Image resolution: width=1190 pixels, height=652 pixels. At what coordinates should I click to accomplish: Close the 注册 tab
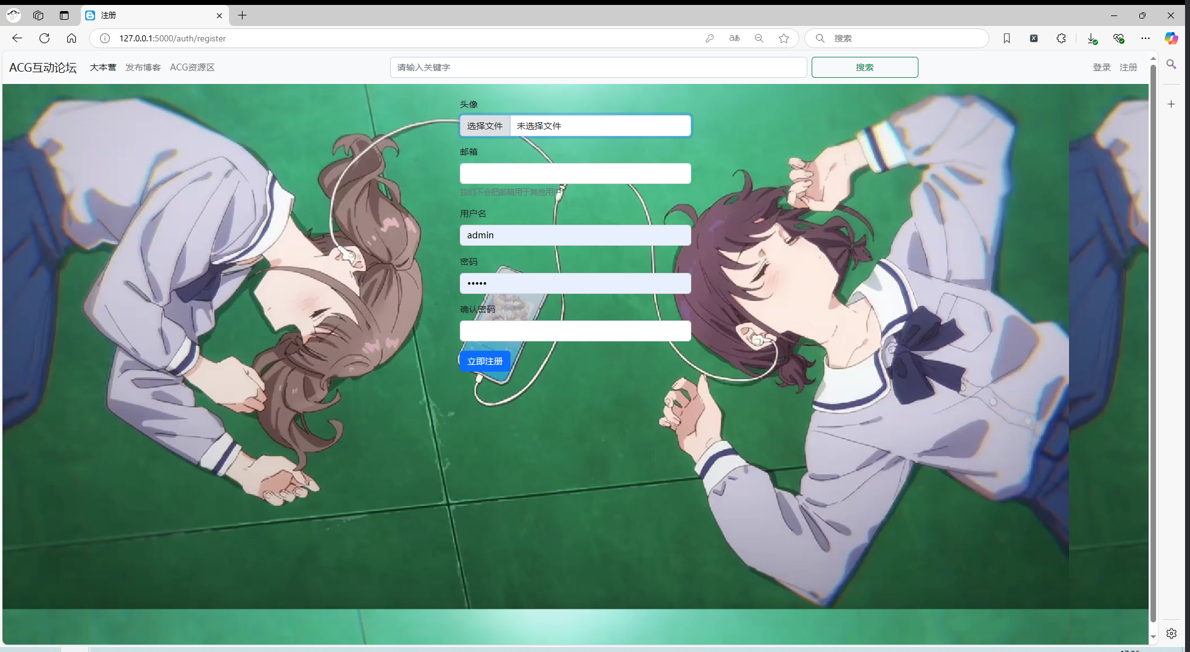pos(219,15)
